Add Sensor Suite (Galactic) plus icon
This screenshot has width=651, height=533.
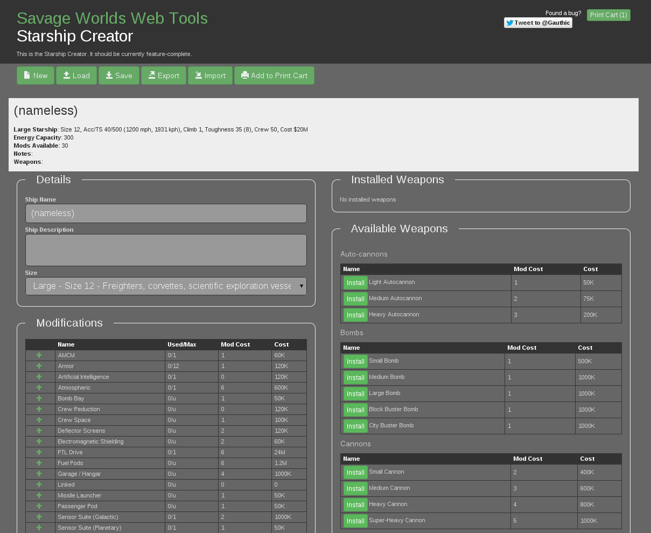pos(39,517)
